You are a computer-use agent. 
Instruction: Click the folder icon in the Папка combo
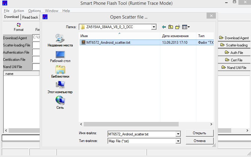[83, 27]
